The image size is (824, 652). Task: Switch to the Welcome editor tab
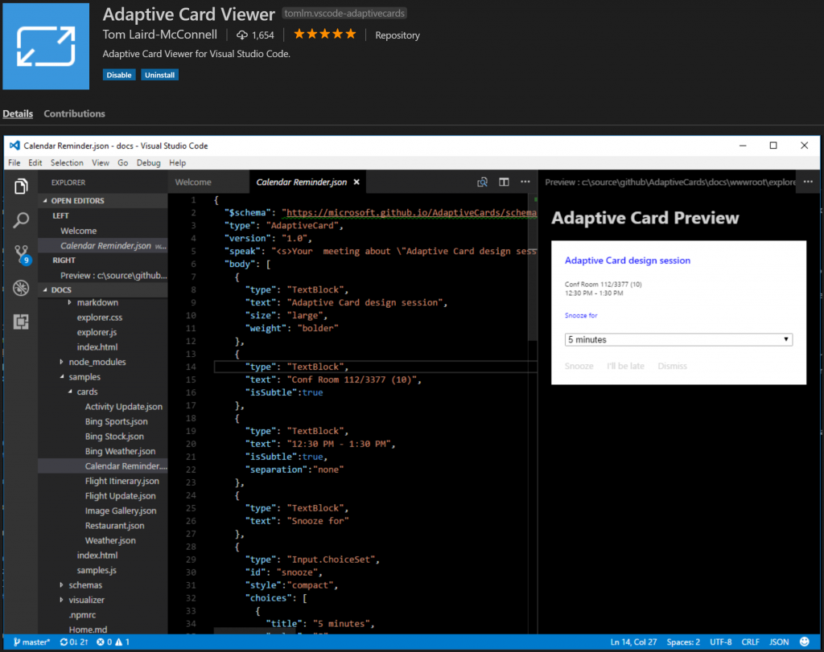[x=193, y=182]
